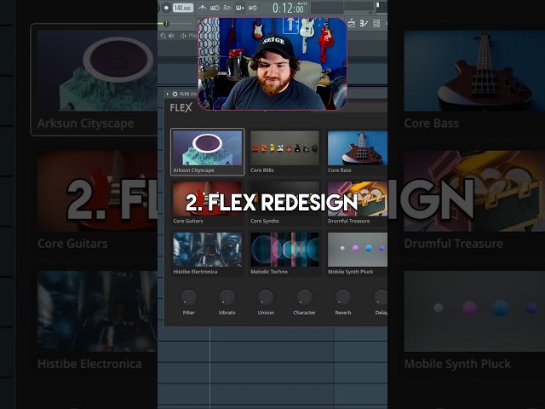Choose the Core Synths pack
Image resolution: width=545 pixels, height=409 pixels.
coord(284,203)
